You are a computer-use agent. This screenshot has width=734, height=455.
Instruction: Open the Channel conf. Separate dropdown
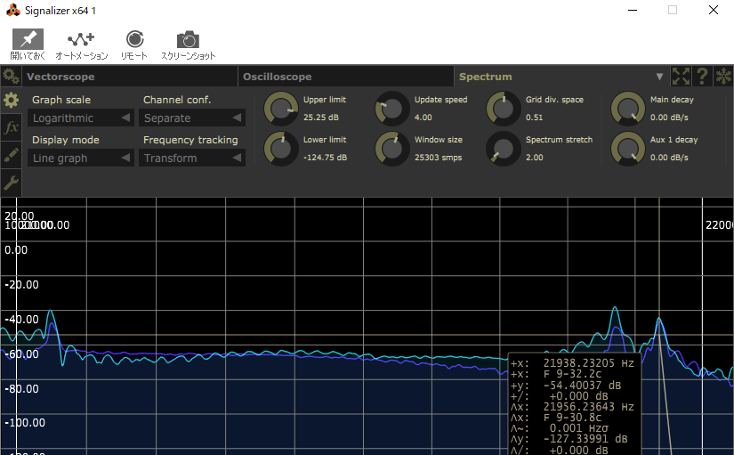click(192, 118)
